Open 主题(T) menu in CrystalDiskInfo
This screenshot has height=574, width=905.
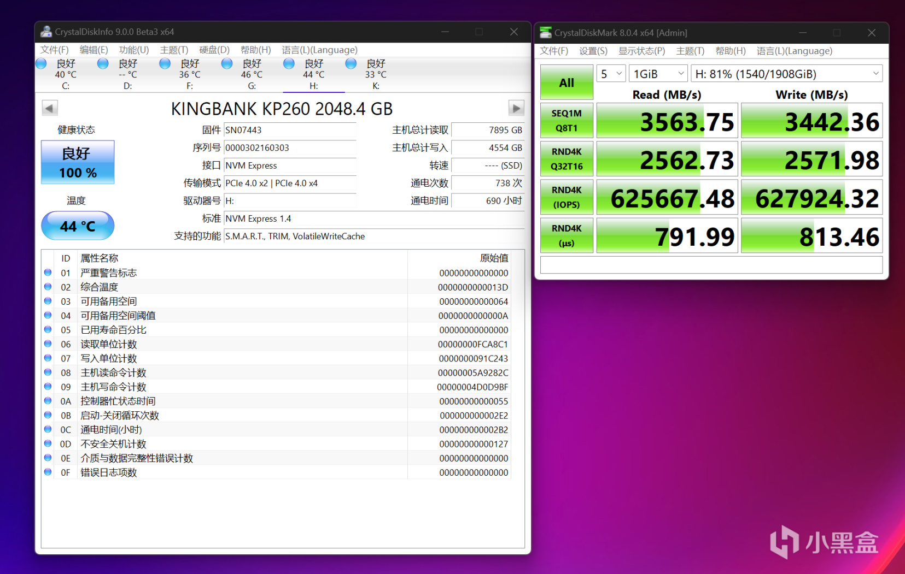[x=174, y=50]
